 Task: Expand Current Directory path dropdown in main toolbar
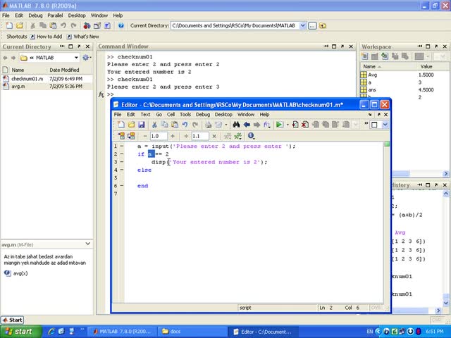click(302, 25)
